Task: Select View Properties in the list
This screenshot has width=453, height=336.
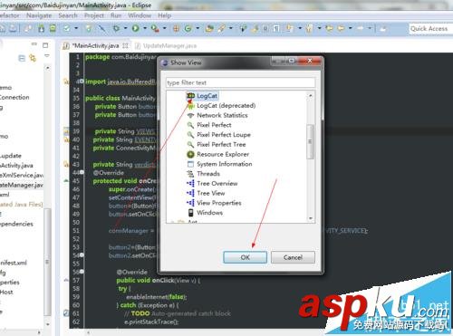Action: coord(219,203)
